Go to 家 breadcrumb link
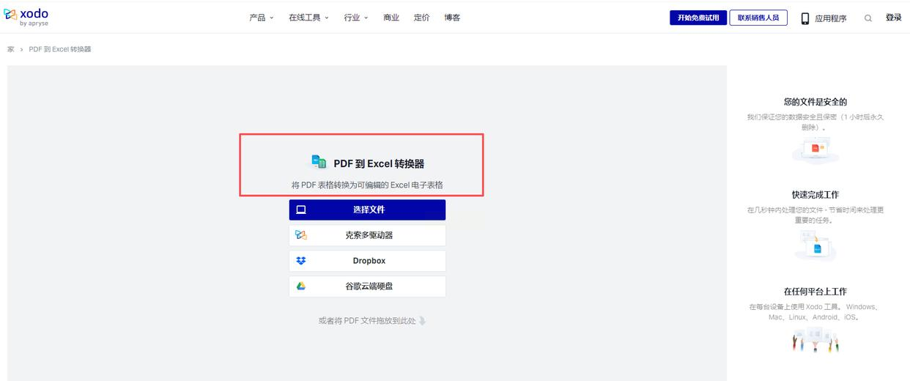Screen dimensions: 910x381 pos(11,49)
